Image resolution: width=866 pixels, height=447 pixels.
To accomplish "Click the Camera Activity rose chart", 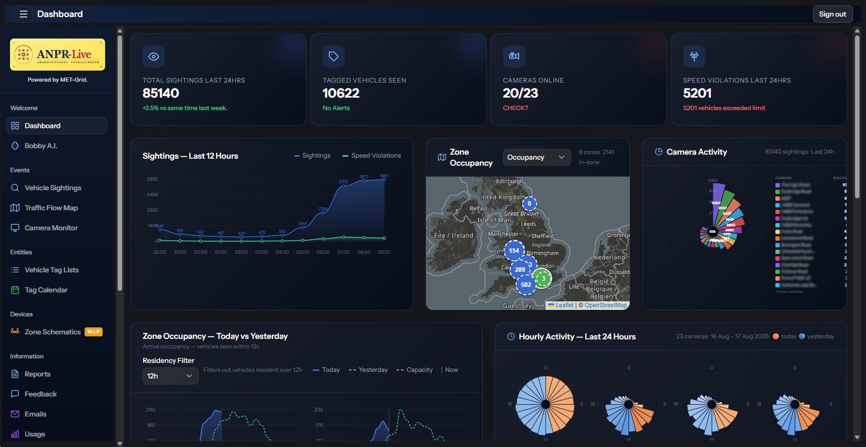I will point(713,231).
